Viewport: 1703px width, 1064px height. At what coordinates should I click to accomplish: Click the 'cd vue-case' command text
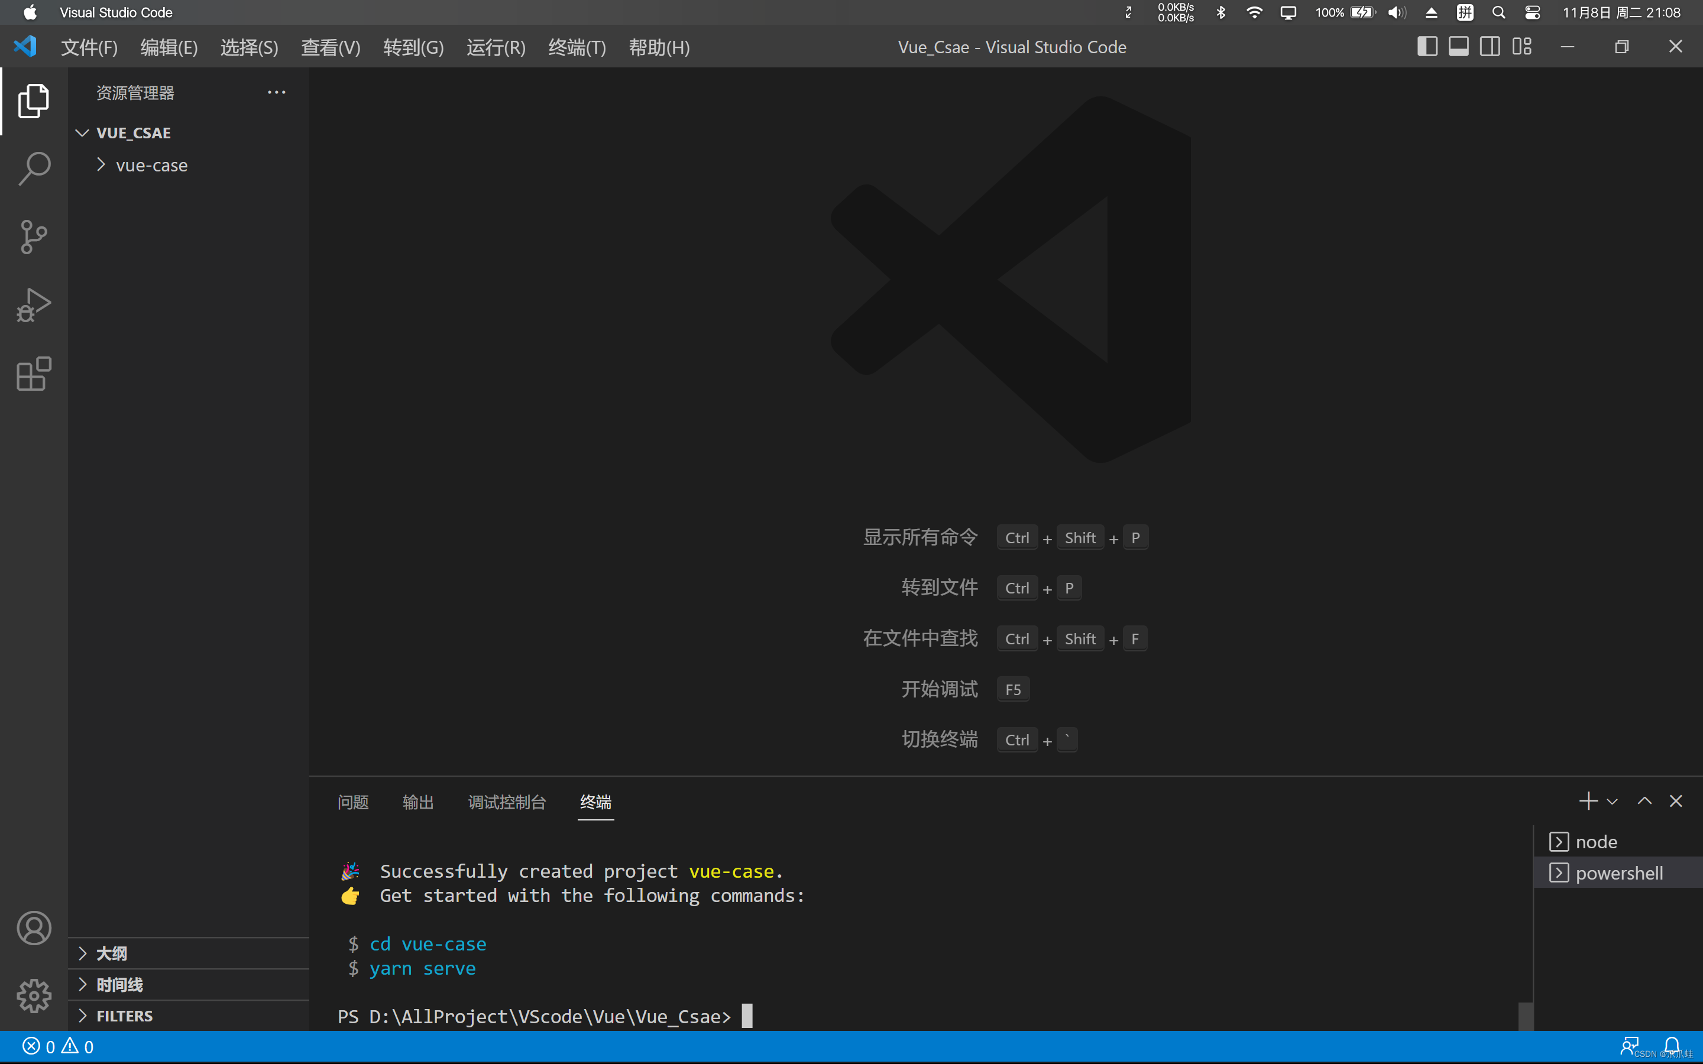click(x=428, y=943)
